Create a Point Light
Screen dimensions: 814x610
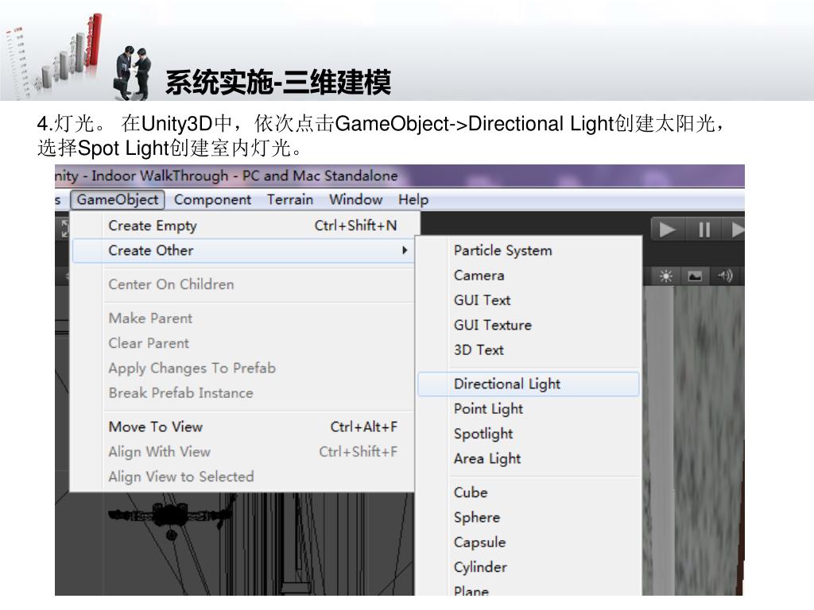[x=529, y=409]
